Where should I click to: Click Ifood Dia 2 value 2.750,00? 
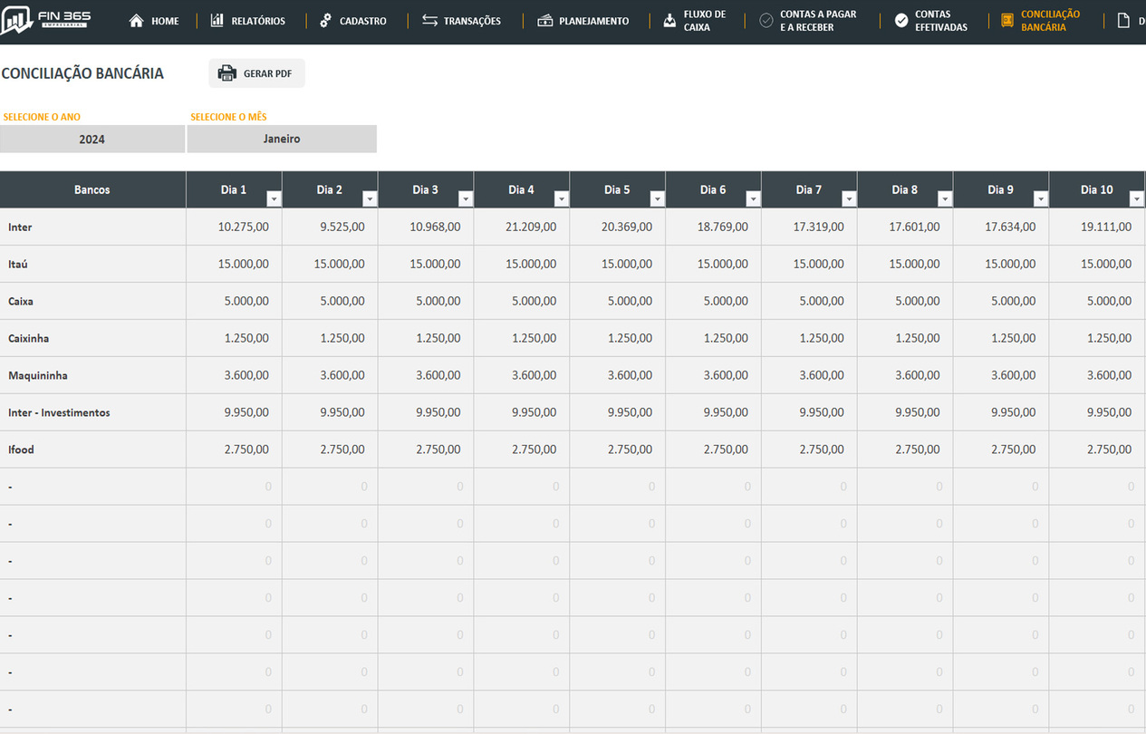342,450
